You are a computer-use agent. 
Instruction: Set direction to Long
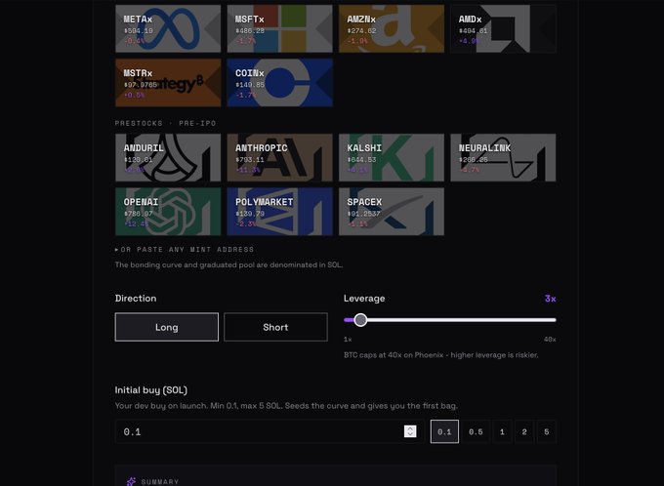click(x=167, y=327)
